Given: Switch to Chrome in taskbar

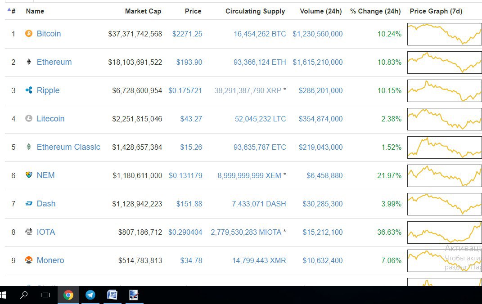Looking at the screenshot, I should coord(68,295).
